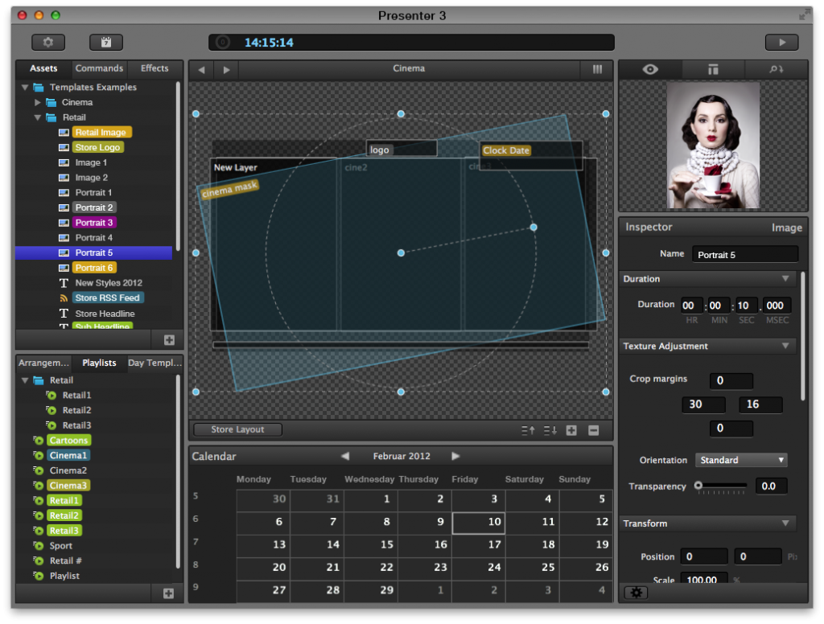Collapse the Retail folder in Assets
This screenshot has width=824, height=624.
37,117
